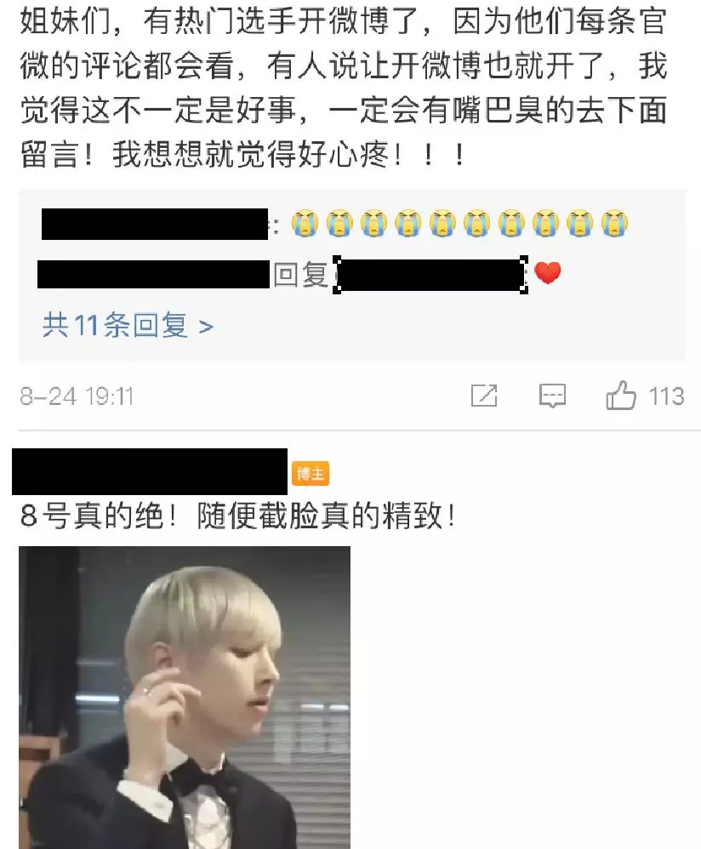Click the last crying emoji in reply
Screen dimensions: 701x849
pos(614,223)
